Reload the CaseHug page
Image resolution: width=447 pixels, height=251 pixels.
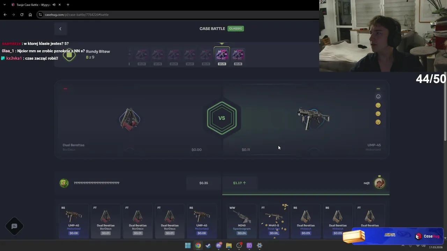pyautogui.click(x=22, y=15)
